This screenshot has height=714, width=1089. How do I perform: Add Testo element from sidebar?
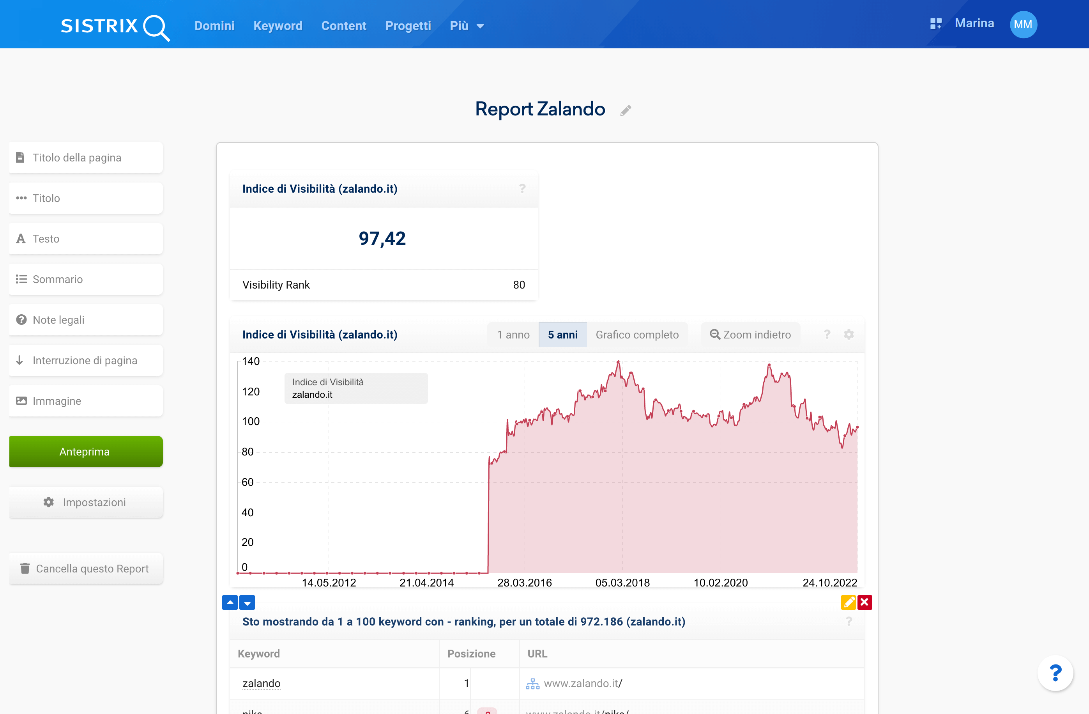(x=86, y=239)
